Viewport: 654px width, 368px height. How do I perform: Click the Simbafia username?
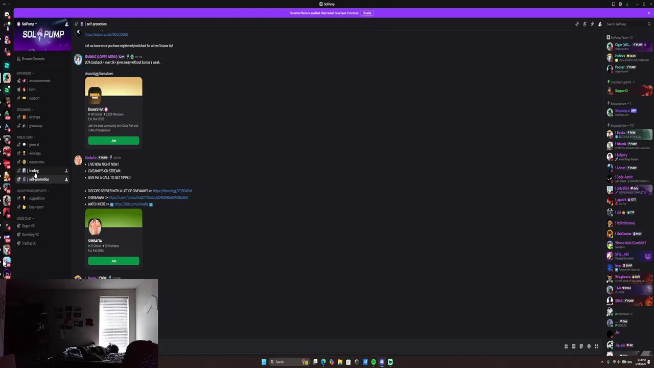pos(90,157)
